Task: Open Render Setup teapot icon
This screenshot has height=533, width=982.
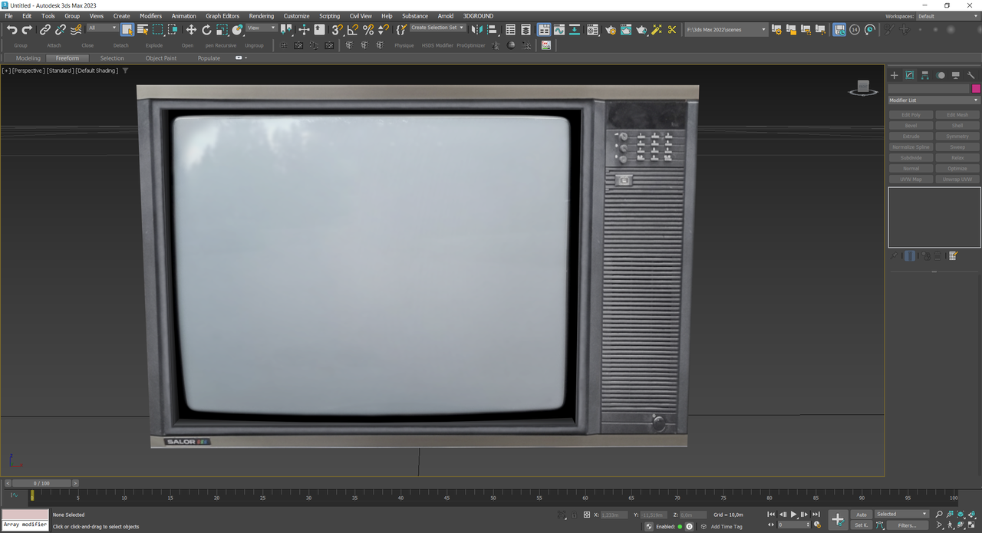Action: 610,30
